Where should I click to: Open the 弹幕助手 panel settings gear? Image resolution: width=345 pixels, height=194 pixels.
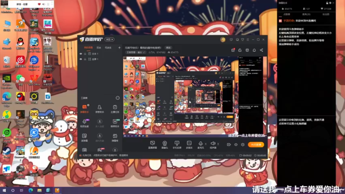click(330, 3)
